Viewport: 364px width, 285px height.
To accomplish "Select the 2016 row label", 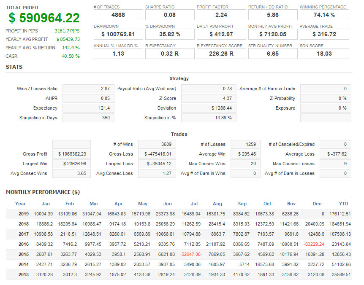I will pyautogui.click(x=24, y=244).
